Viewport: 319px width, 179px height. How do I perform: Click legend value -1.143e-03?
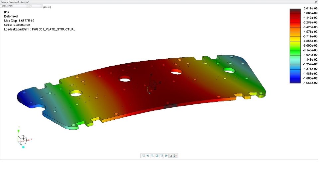click(310, 18)
